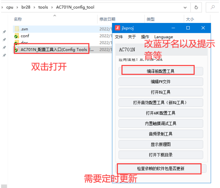This screenshot has width=220, height=188.
Task: Navigate to cpu in breadcrumb path
Action: 10,7
